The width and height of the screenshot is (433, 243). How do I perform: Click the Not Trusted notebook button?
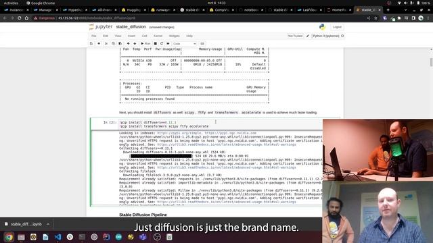[x=295, y=36]
